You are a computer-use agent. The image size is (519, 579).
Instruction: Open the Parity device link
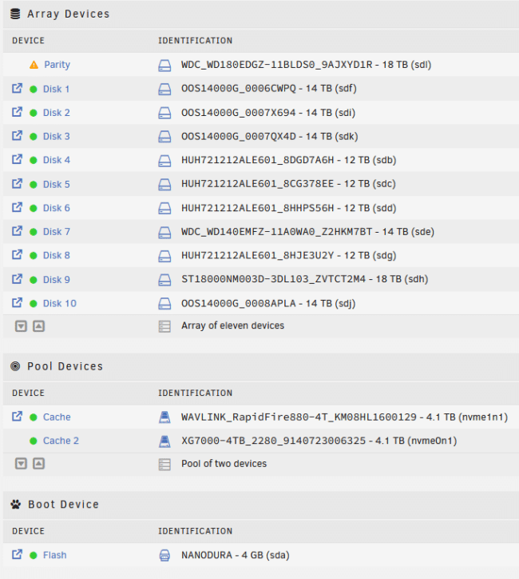pyautogui.click(x=57, y=65)
